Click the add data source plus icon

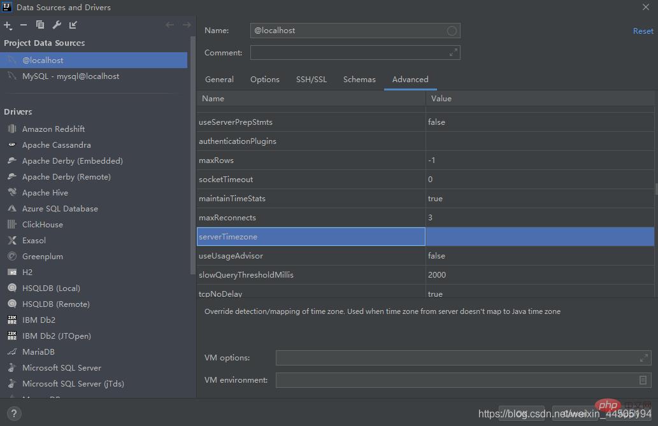8,25
